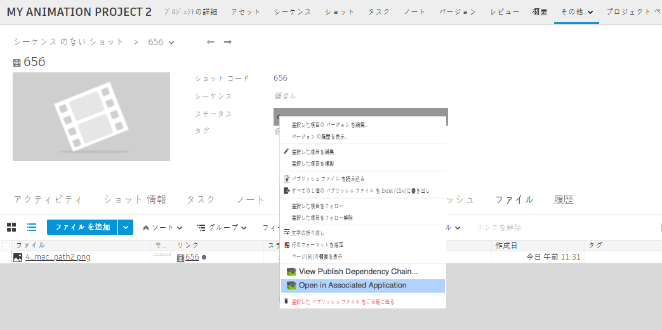Open the アセット tab in navigation
The height and width of the screenshot is (330, 662).
click(246, 12)
